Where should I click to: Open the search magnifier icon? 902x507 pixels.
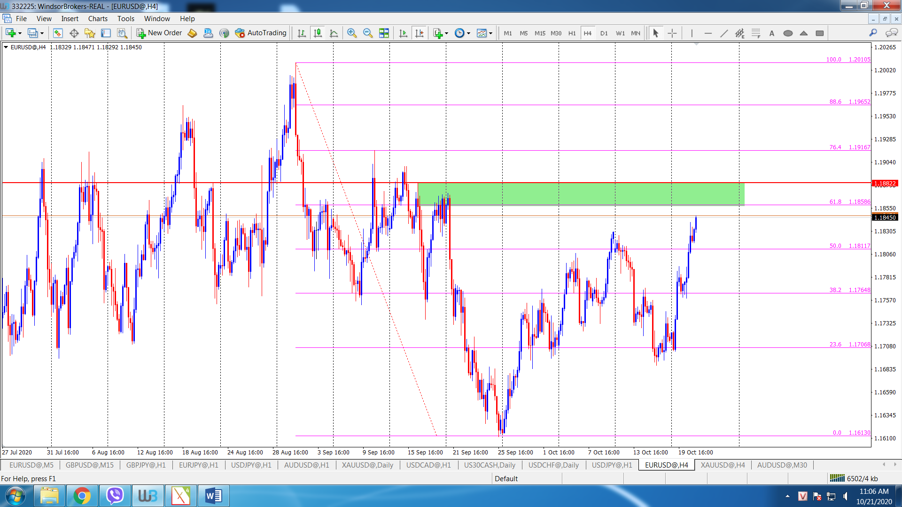tap(873, 33)
